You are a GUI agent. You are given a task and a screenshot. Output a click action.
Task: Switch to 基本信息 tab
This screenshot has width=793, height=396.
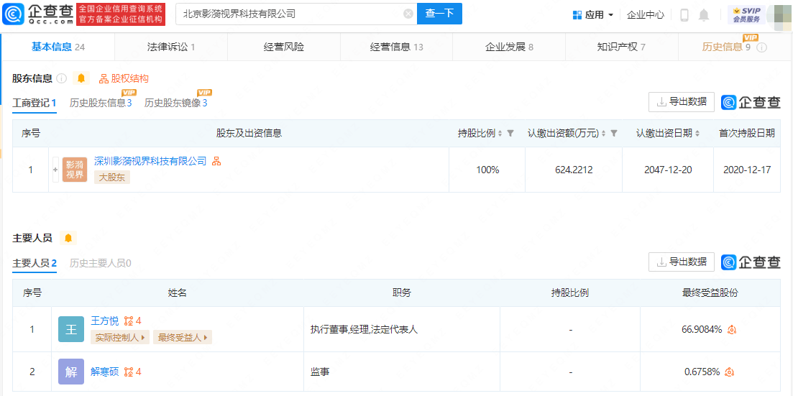click(58, 47)
